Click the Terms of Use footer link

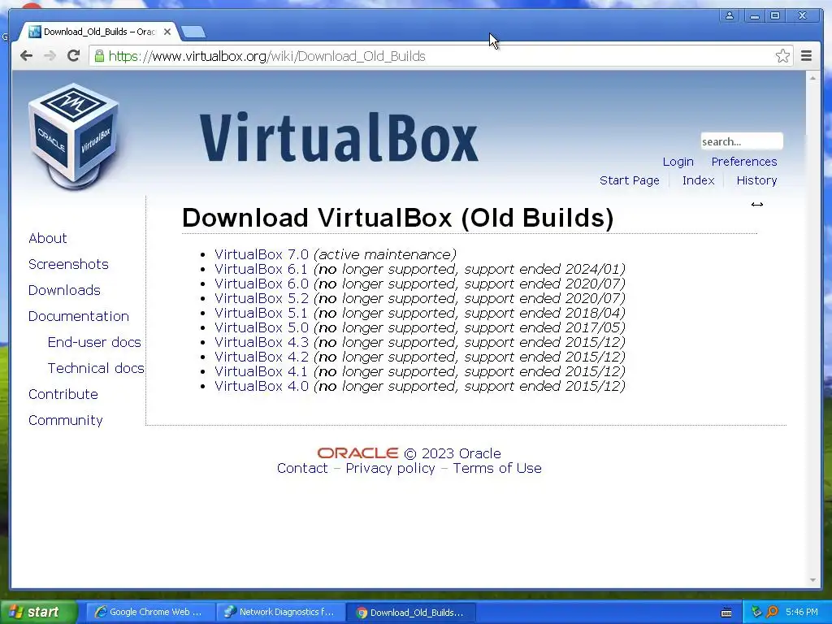(x=497, y=468)
